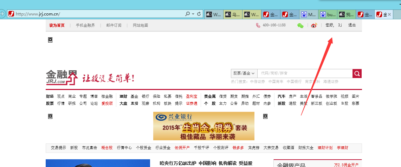401x167 pixels.
Task: Open 市况直击 in the quick links bar
Action: [90, 148]
